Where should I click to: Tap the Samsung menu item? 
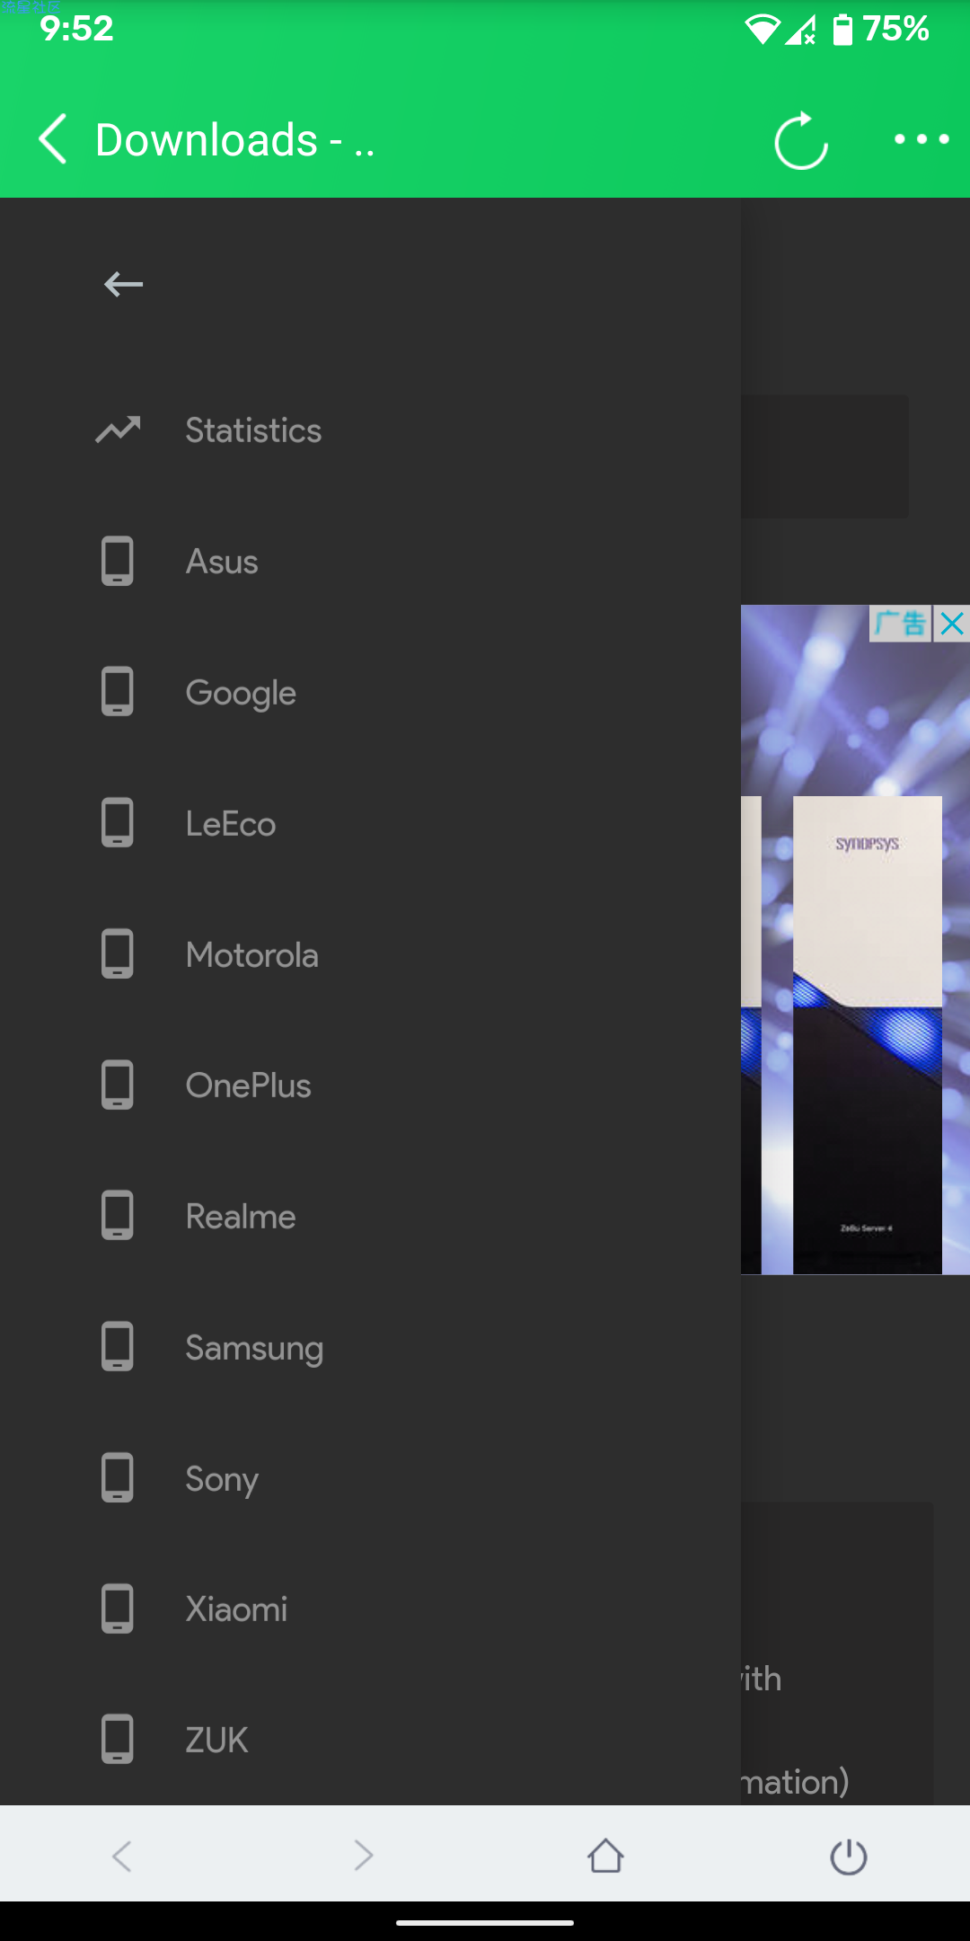[370, 1348]
